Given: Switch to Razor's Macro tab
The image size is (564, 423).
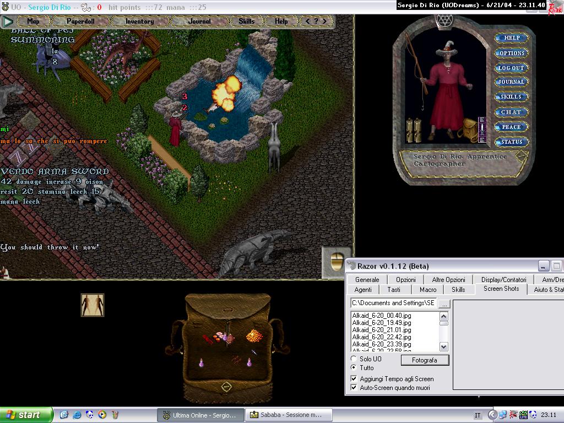Looking at the screenshot, I should coord(427,290).
